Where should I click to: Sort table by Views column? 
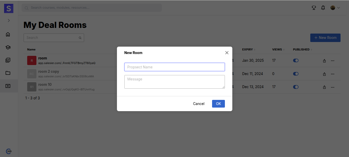click(277, 49)
